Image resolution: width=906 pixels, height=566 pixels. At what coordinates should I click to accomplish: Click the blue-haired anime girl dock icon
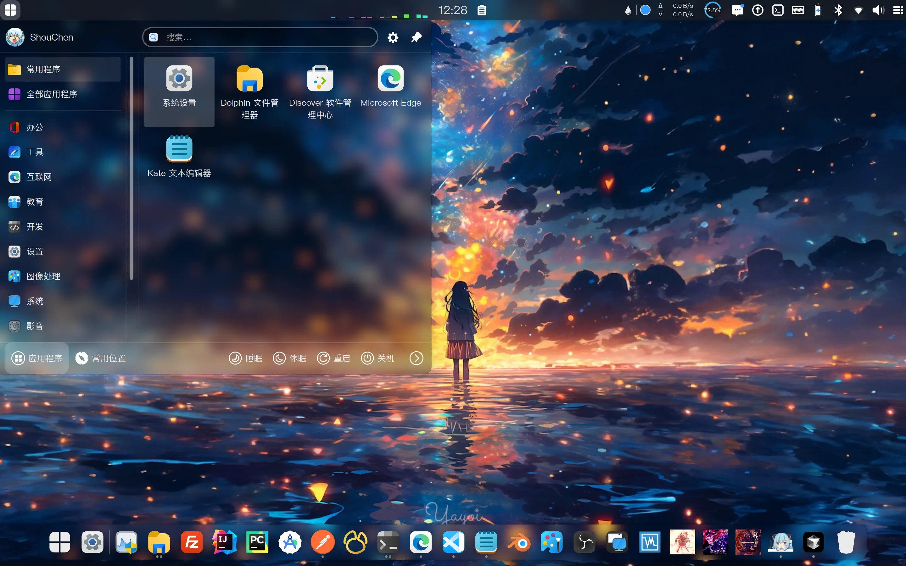pyautogui.click(x=780, y=542)
